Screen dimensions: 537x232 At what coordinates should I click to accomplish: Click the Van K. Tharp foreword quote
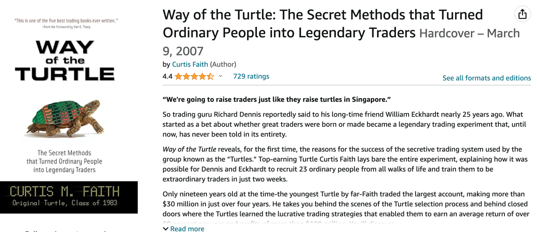66,23
